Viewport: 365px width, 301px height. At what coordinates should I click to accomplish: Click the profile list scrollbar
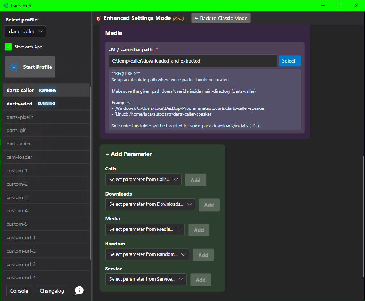click(x=90, y=173)
